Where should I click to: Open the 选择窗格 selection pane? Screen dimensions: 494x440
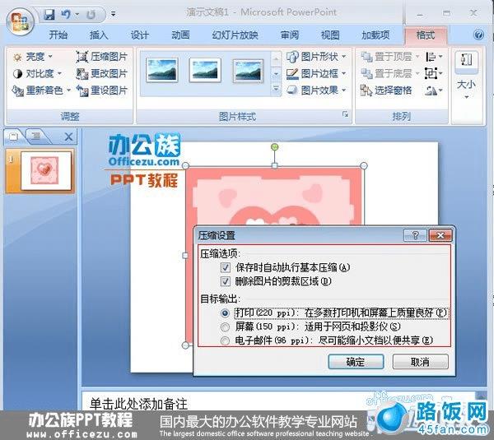(386, 90)
